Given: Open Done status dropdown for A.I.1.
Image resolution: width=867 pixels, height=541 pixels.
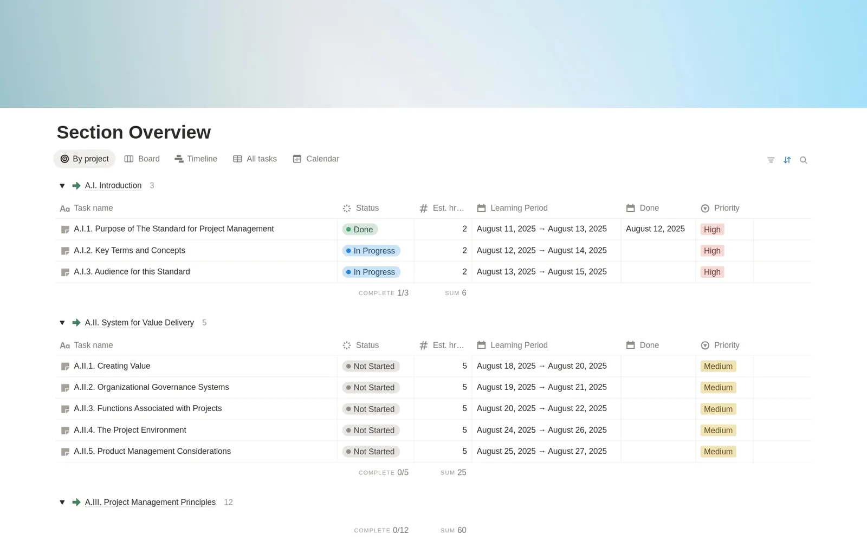Looking at the screenshot, I should tap(360, 230).
